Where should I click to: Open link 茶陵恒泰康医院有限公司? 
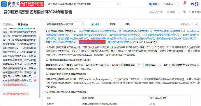tap(141, 39)
